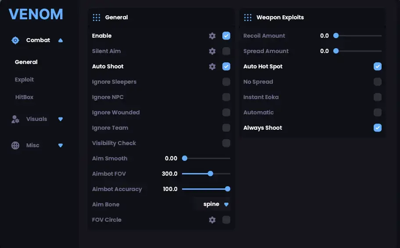
Task: Enable the No Spread checkbox
Action: (x=378, y=82)
